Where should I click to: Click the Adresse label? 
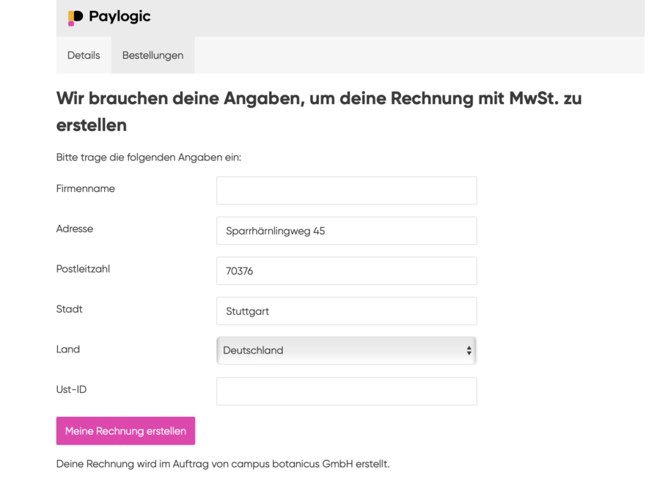coord(75,229)
